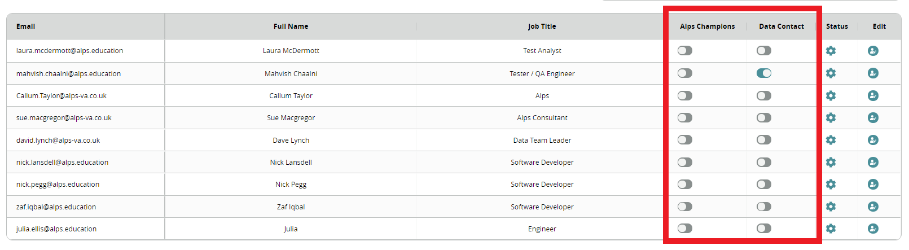Disable Data Contact toggle for Mahvish Chaalni
This screenshot has height=250, width=909.
pyautogui.click(x=764, y=73)
